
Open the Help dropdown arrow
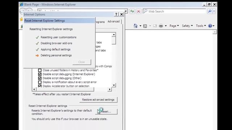214,26
